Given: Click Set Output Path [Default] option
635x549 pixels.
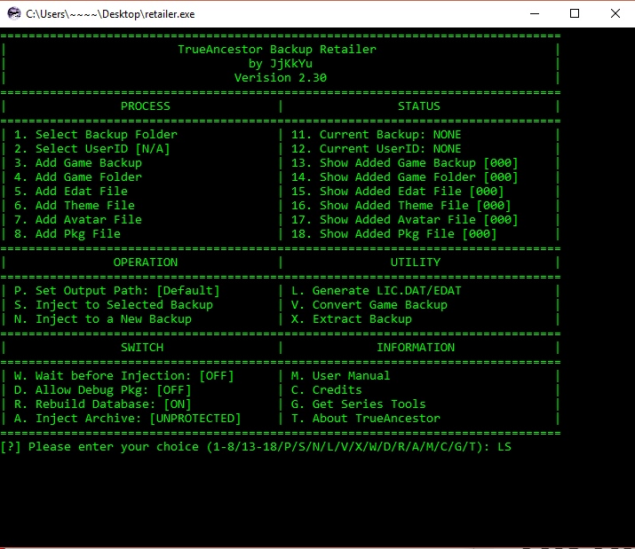Looking at the screenshot, I should 116,290.
